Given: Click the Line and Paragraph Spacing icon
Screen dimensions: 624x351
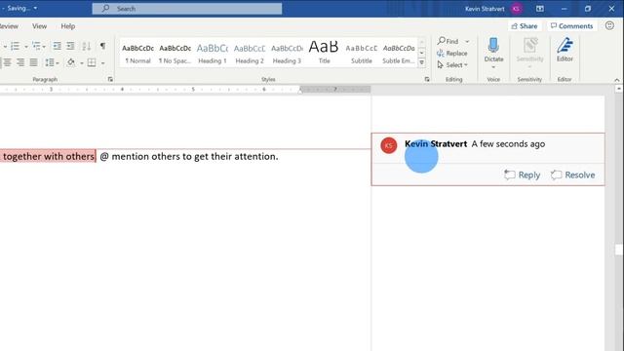Looking at the screenshot, I should [50, 62].
